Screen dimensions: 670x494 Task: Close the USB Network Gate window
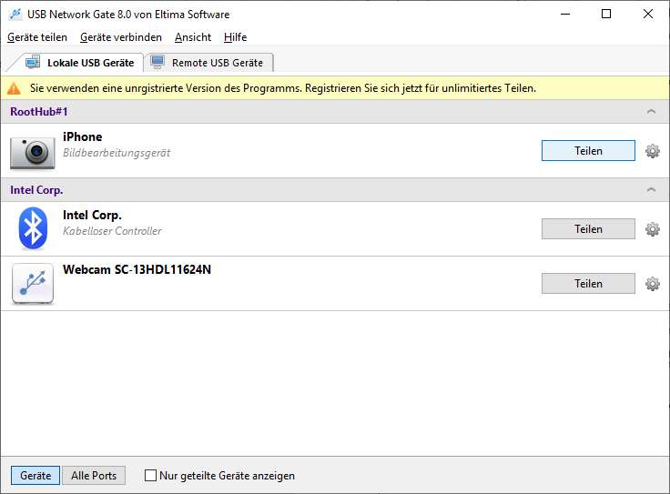click(648, 14)
